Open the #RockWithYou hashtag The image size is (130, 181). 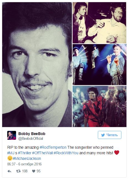click(66, 153)
